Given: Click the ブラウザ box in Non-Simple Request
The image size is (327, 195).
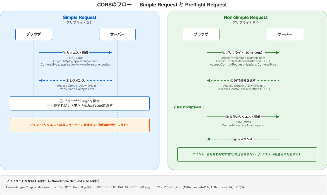Looking at the screenshot, I should pyautogui.click(x=201, y=34).
